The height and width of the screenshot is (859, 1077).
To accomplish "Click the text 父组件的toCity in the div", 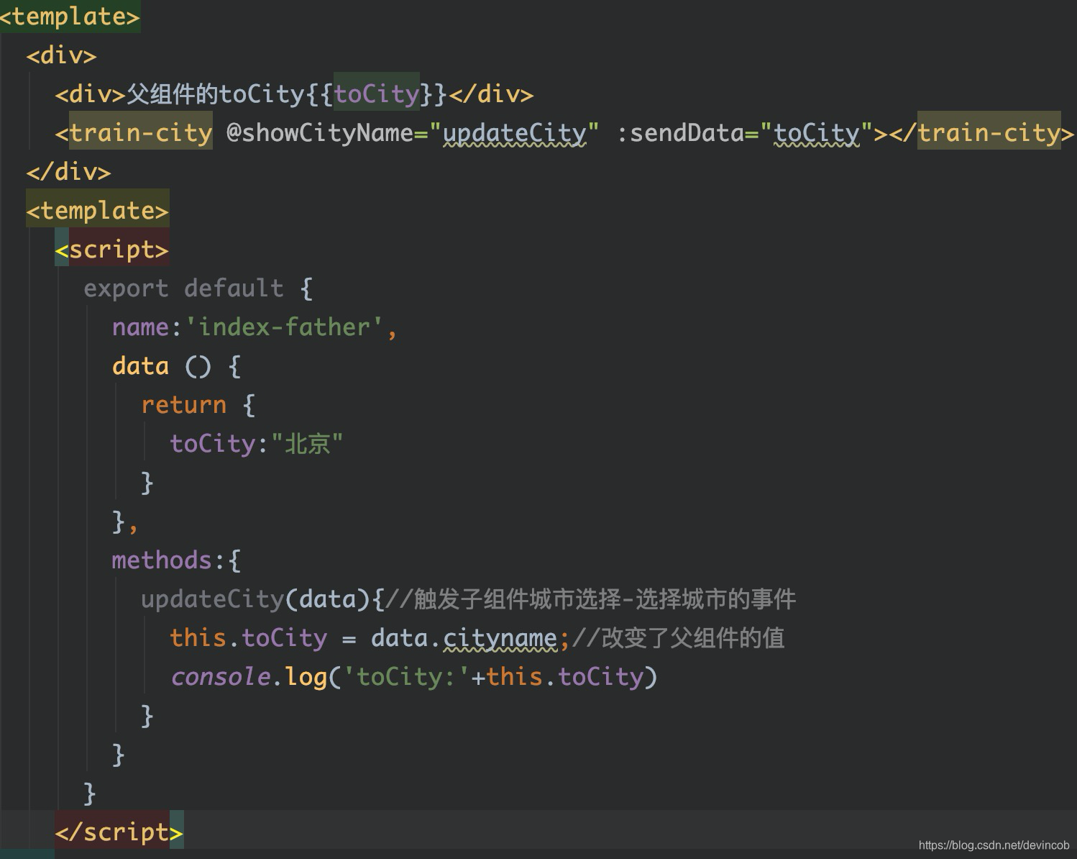I will [x=216, y=94].
